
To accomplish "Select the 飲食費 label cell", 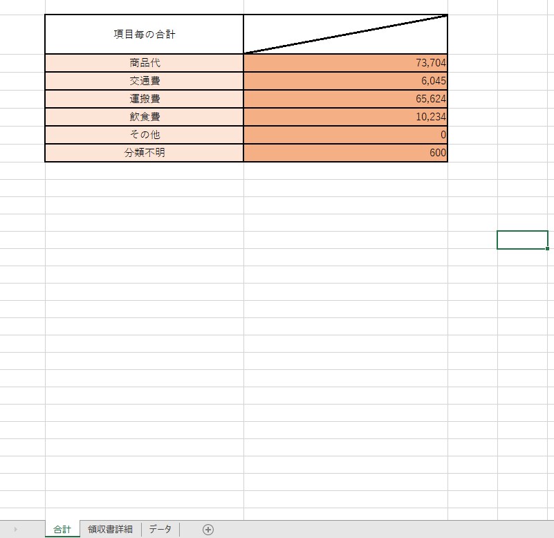I will pos(144,117).
